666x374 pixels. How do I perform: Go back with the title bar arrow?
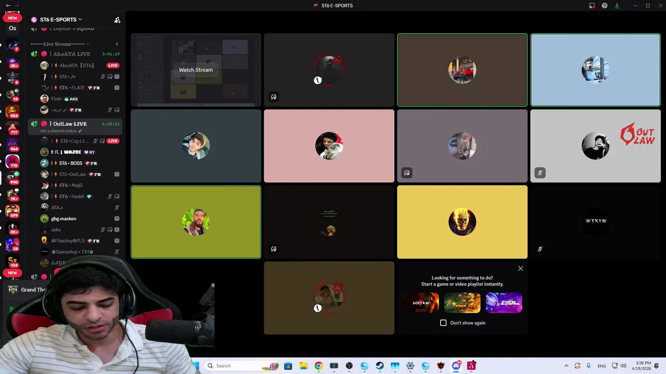pos(8,5)
